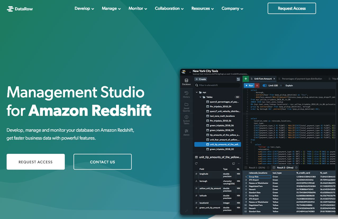This screenshot has width=338, height=219.
Task: Select the Group Ride cell in row 1
Action: pyautogui.click(x=259, y=177)
